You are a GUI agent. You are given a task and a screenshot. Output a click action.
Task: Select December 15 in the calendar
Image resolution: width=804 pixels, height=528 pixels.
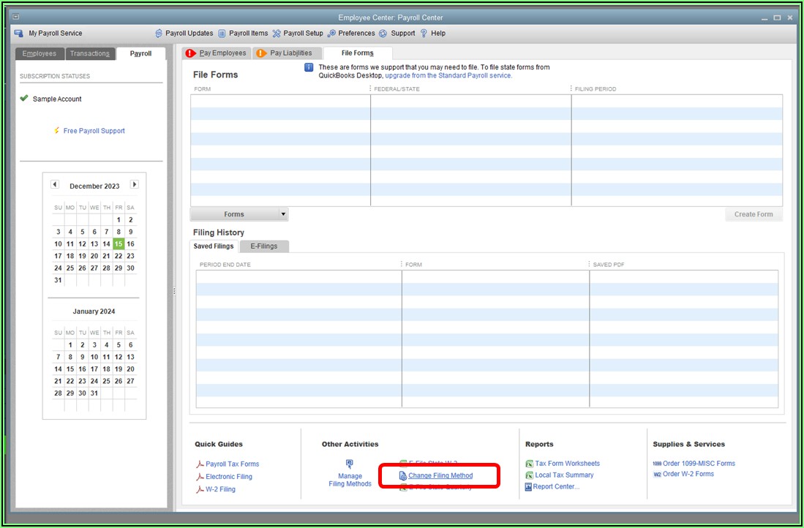click(119, 244)
